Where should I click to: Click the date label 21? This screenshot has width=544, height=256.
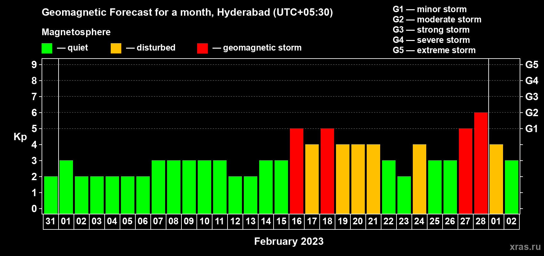click(x=373, y=221)
